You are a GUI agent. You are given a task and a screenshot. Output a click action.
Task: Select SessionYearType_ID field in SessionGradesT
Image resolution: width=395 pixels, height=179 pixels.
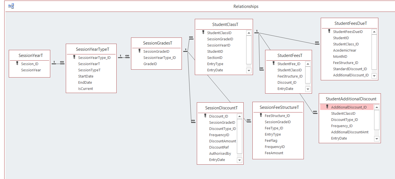(160, 58)
